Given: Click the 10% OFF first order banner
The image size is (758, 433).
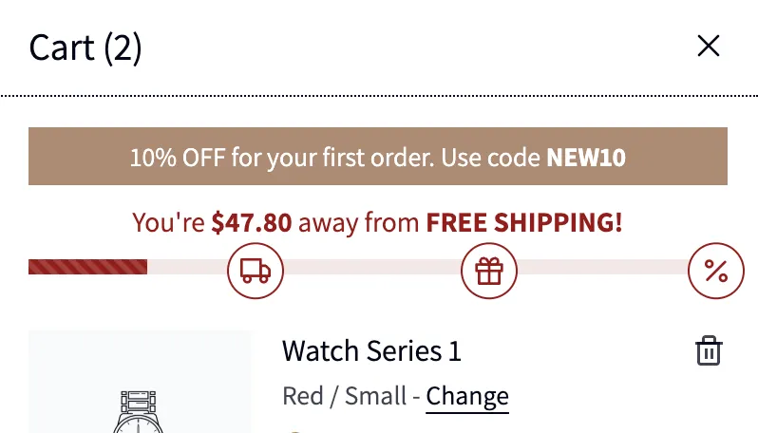Looking at the screenshot, I should [x=377, y=157].
